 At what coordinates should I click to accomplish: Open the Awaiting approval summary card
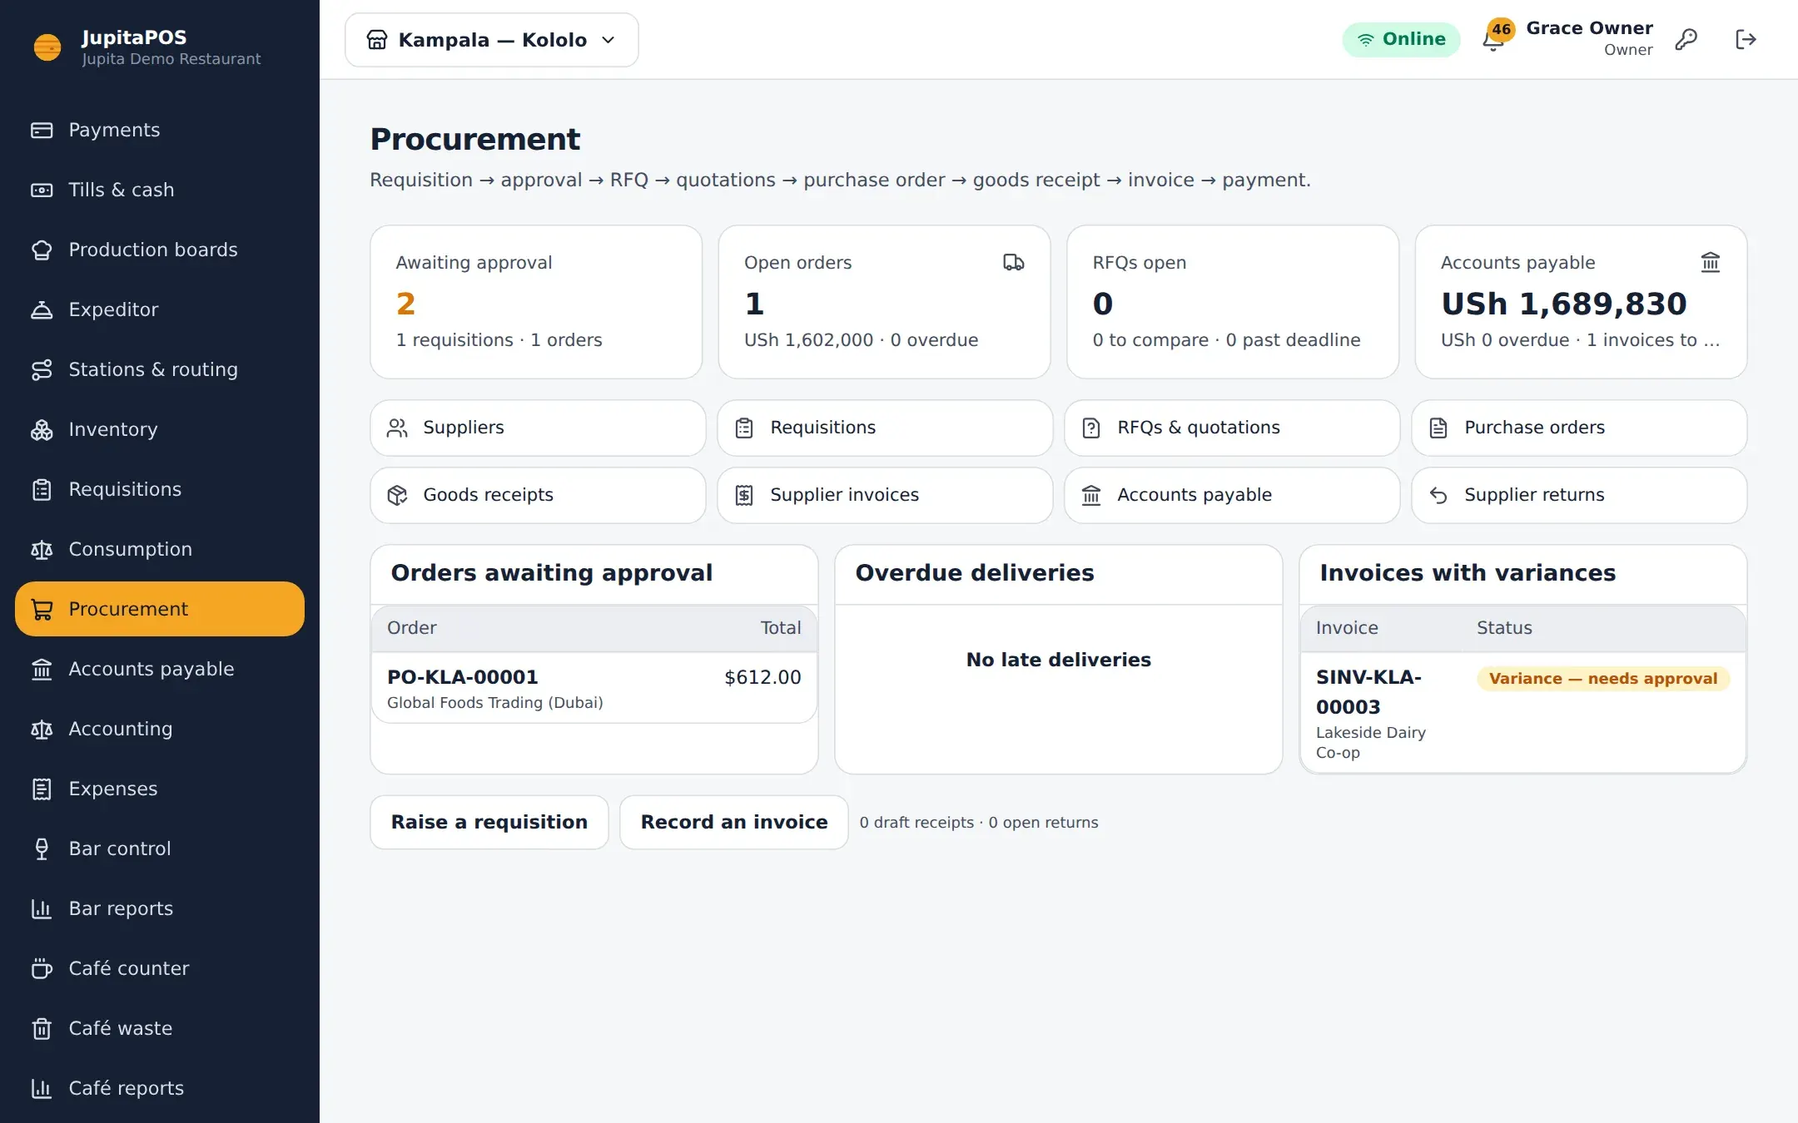pos(536,302)
